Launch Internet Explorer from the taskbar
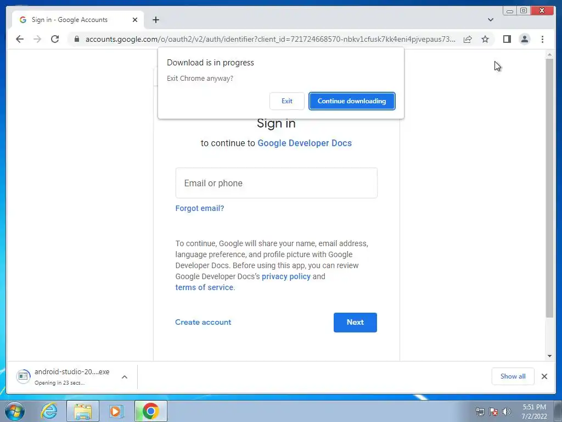Viewport: 562px width, 422px height. pyautogui.click(x=49, y=411)
